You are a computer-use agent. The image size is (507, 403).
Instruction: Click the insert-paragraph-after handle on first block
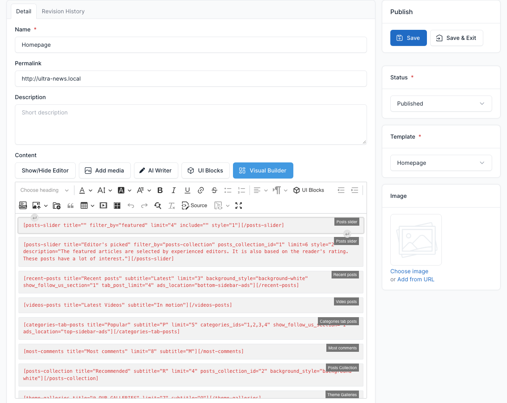[347, 234]
